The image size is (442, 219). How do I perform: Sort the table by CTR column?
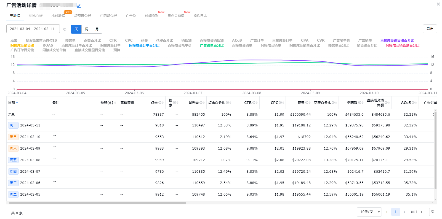tap(257, 102)
